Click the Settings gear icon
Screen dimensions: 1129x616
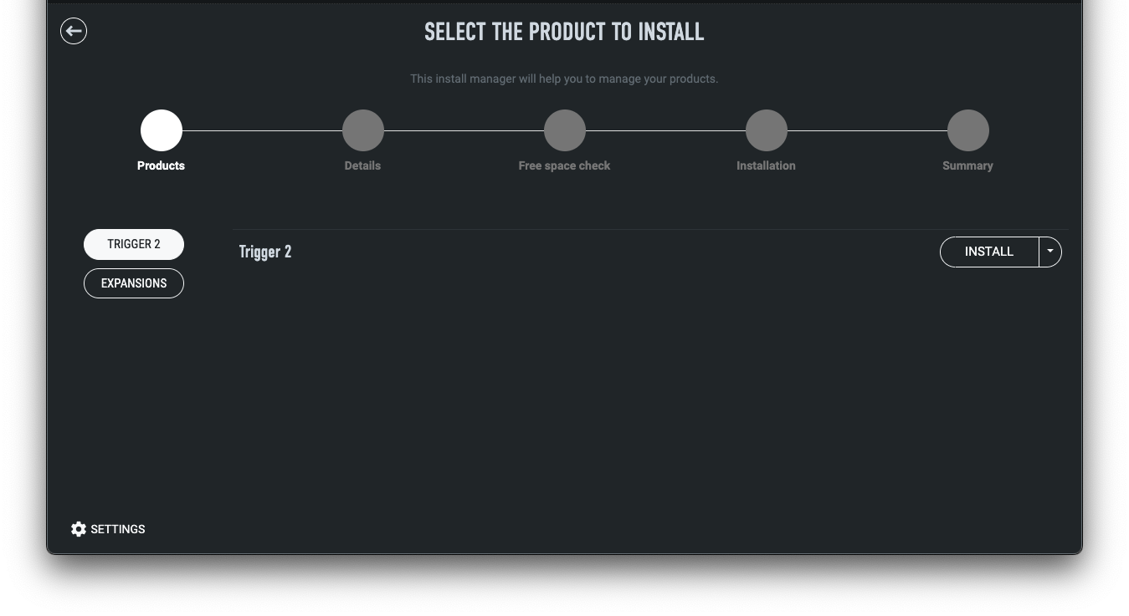tap(79, 529)
